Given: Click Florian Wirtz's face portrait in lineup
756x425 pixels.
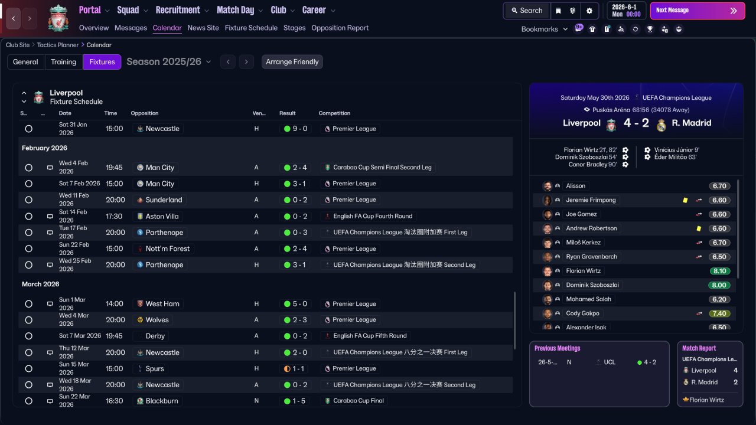Looking at the screenshot, I should tap(548, 271).
